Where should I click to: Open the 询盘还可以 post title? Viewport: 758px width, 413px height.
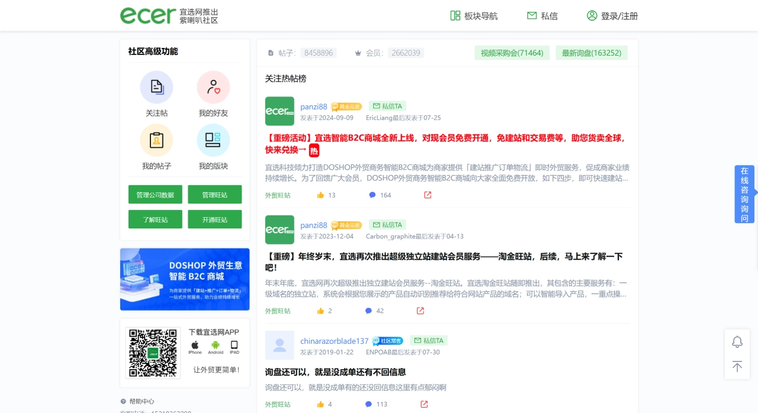tap(335, 372)
